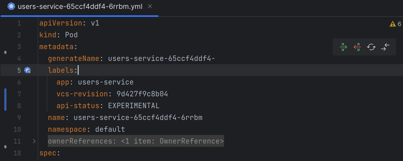This screenshot has width=403, height=161.
Task: Click the namespace 'default' value
Action: click(110, 129)
